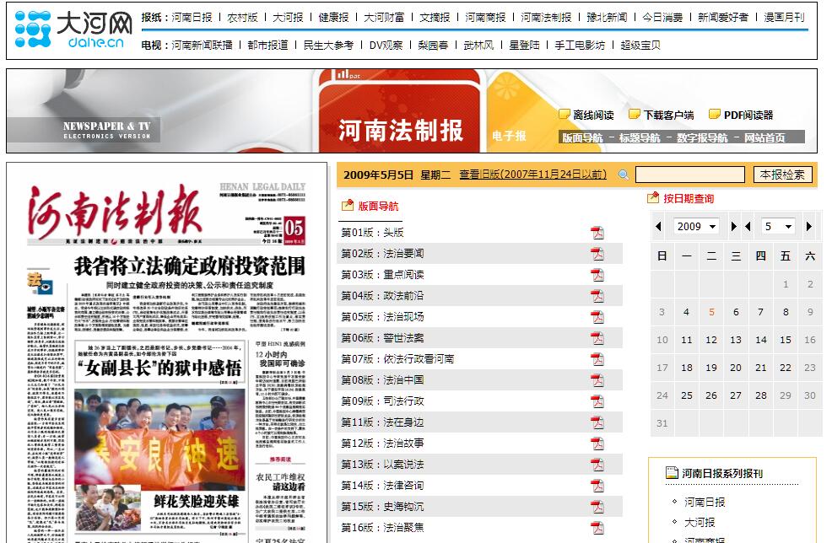The image size is (832, 543).
Task: Select day 20 in the calendar
Action: [x=736, y=368]
